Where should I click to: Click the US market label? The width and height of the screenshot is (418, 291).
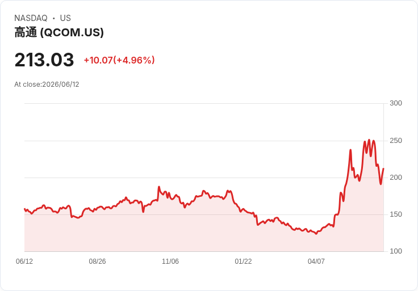coord(65,18)
